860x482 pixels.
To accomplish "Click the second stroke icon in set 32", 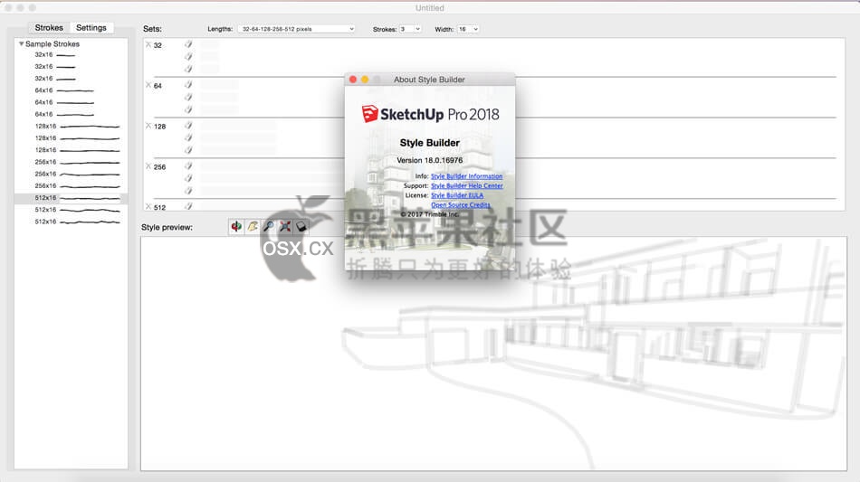I will coord(188,56).
